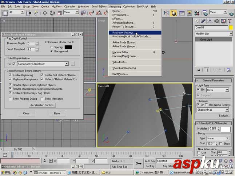Click the Align tool icon
The image size is (235, 176).
[x=174, y=13]
